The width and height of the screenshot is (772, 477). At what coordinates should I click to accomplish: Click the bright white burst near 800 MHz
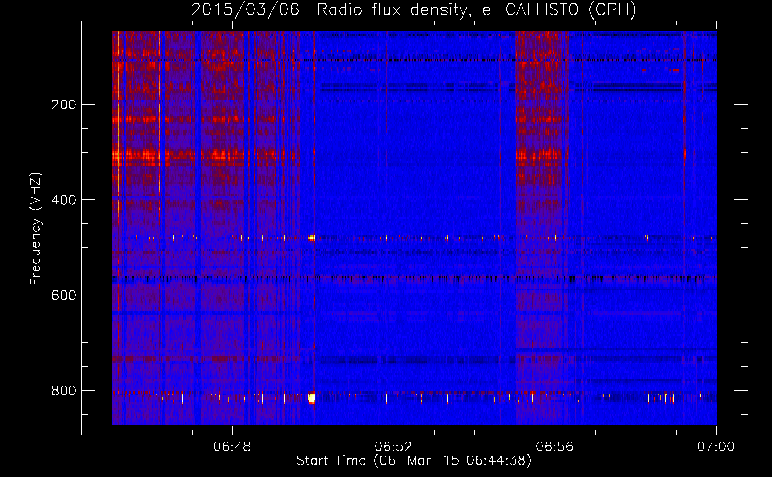(312, 398)
